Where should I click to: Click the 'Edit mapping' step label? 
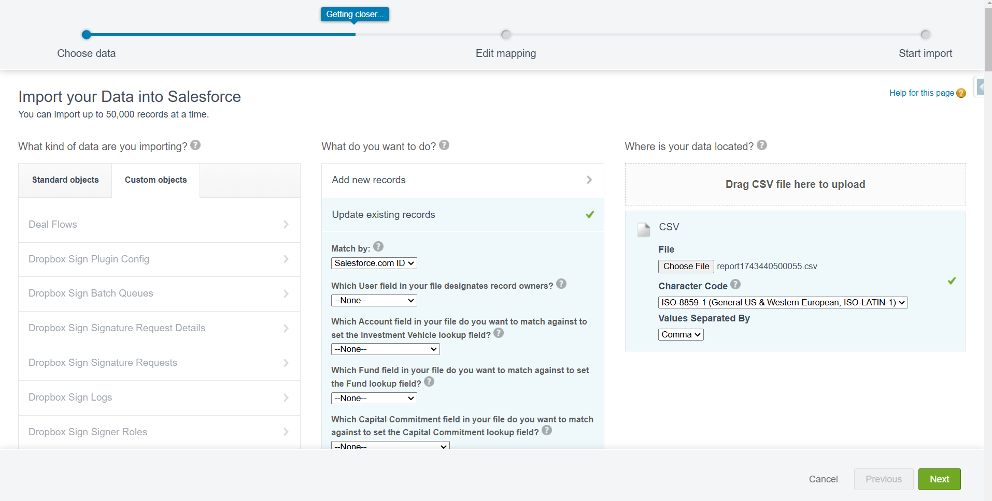[x=506, y=53]
